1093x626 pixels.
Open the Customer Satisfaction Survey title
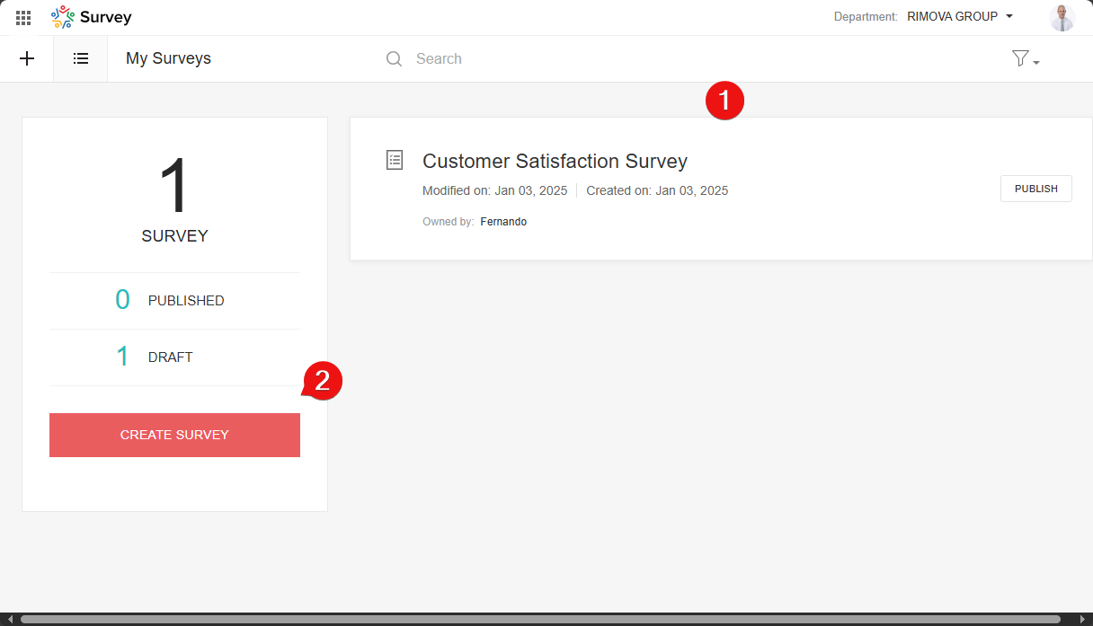point(555,161)
